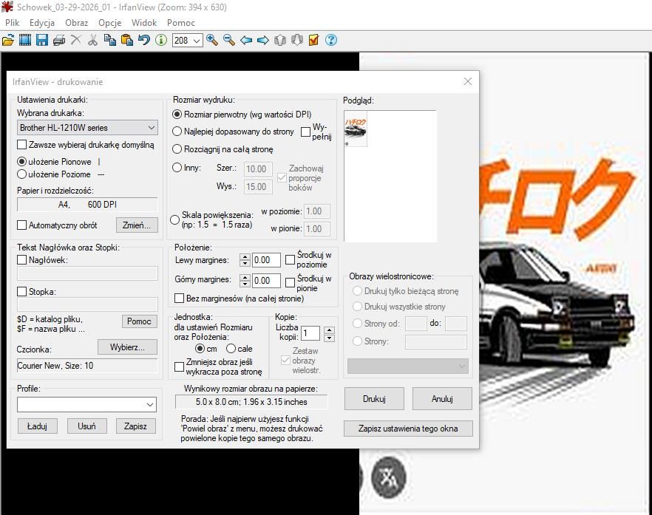
Task: Select ułożenie Poziome orientation
Action: tap(21, 174)
